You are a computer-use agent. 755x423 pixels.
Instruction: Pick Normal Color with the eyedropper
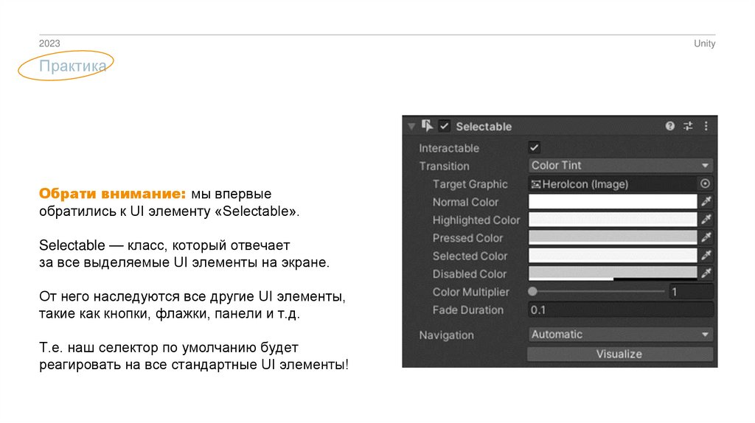tap(706, 202)
